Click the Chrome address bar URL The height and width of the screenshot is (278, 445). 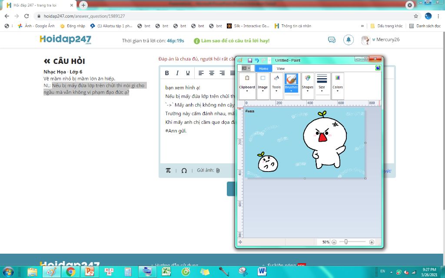click(84, 16)
